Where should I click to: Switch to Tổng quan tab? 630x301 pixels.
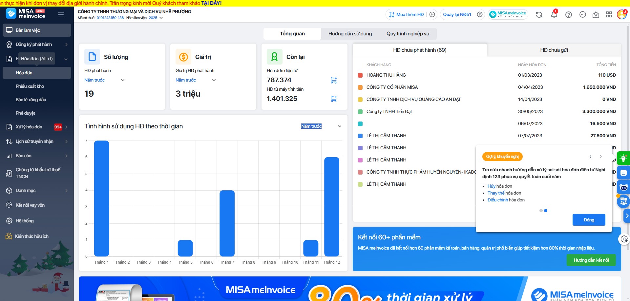[x=292, y=33]
